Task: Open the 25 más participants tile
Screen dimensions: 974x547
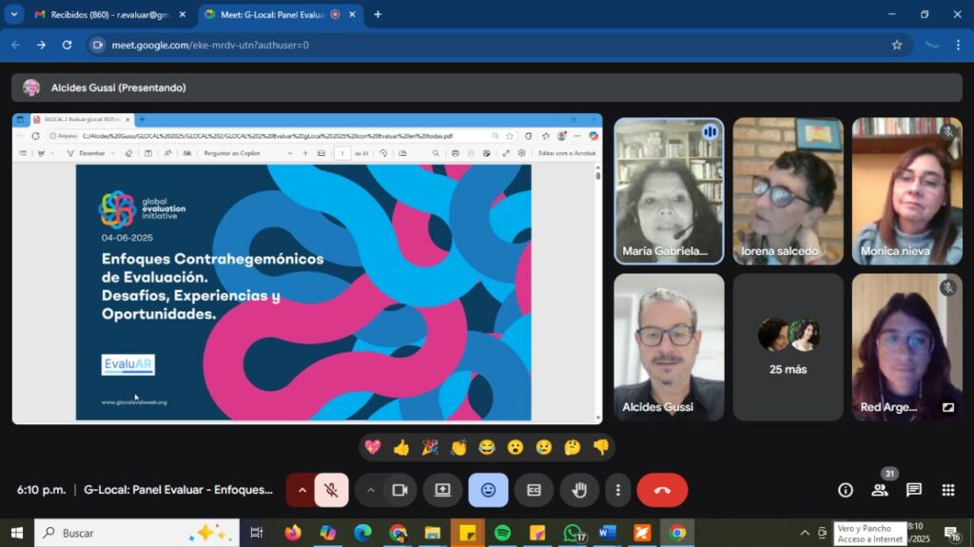Action: pos(788,347)
